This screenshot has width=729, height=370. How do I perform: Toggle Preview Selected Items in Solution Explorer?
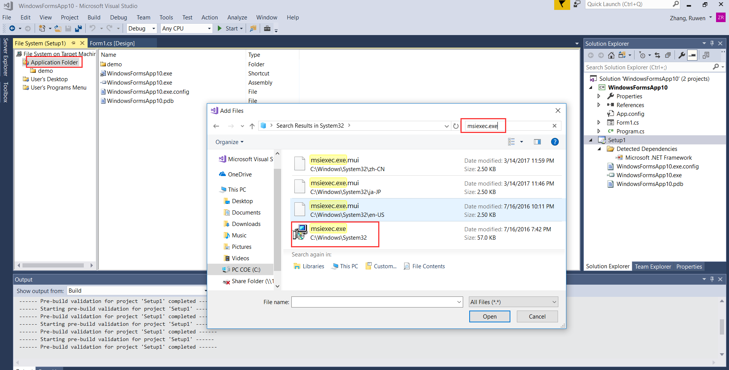pyautogui.click(x=692, y=55)
